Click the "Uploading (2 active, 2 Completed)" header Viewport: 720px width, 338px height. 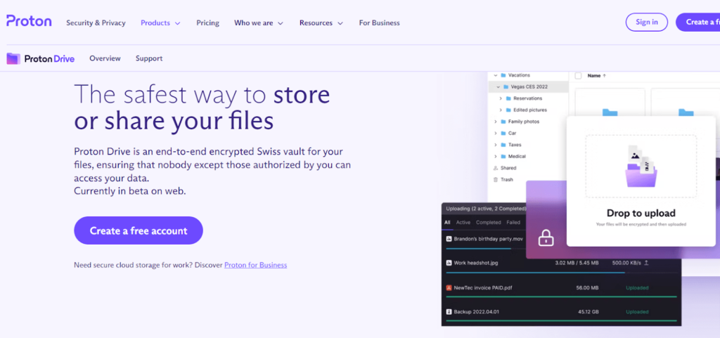(486, 209)
